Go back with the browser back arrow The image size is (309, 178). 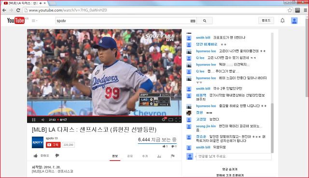[x=4, y=10]
